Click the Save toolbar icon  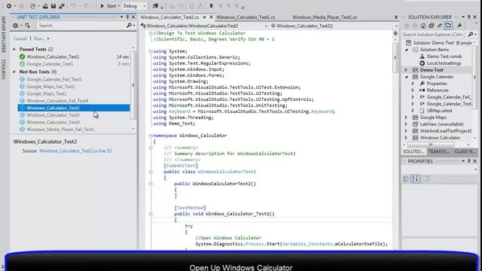(x=53, y=6)
